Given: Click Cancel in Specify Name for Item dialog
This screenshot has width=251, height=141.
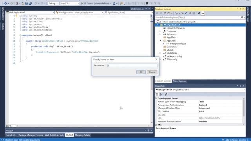Looking at the screenshot, I should tap(152, 72).
